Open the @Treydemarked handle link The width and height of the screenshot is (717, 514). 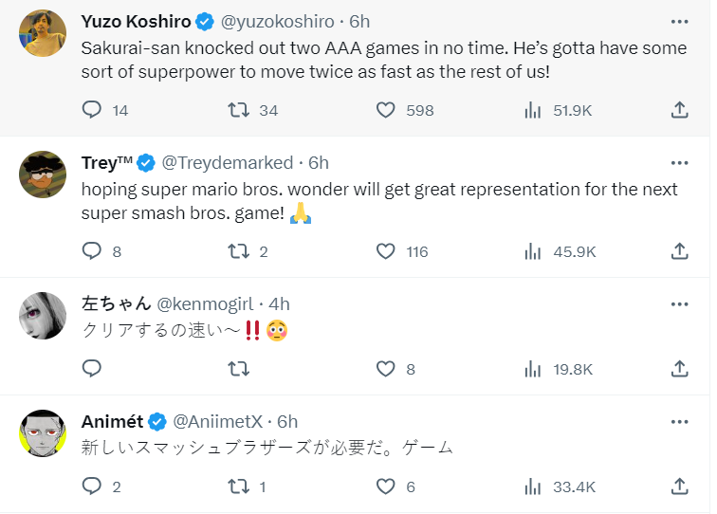pyautogui.click(x=230, y=162)
